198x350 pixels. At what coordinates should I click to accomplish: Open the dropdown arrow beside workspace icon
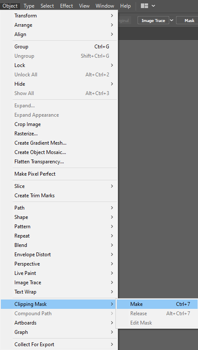[x=153, y=6]
